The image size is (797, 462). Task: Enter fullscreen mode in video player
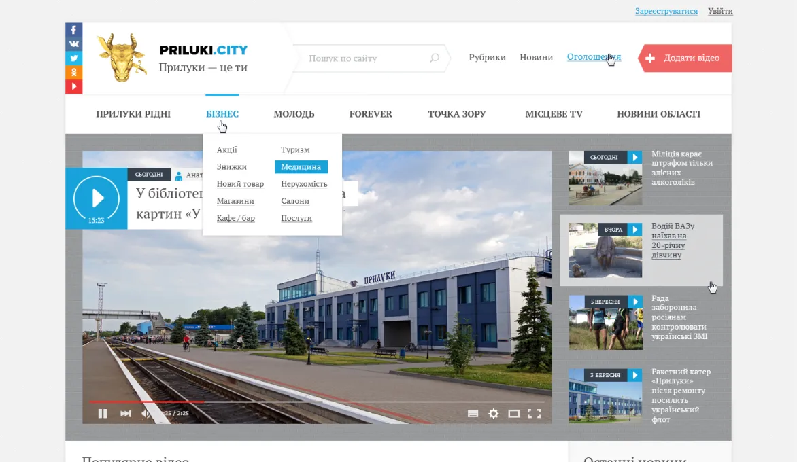pos(535,414)
